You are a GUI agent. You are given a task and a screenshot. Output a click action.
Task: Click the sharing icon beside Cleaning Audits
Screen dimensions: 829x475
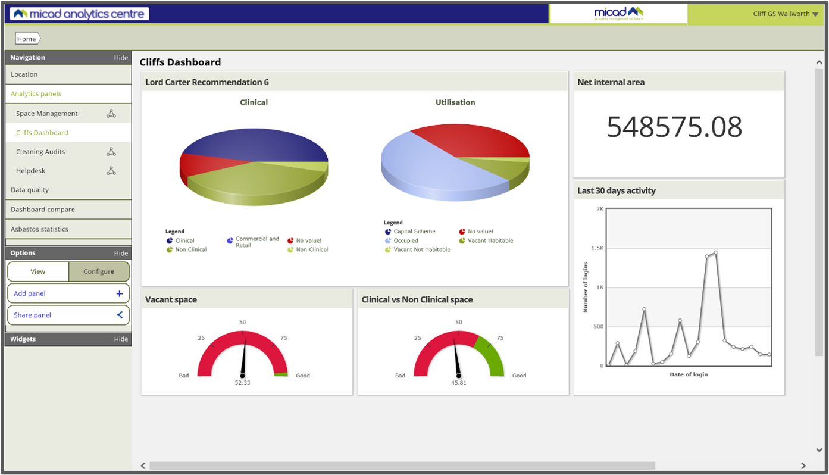point(111,151)
